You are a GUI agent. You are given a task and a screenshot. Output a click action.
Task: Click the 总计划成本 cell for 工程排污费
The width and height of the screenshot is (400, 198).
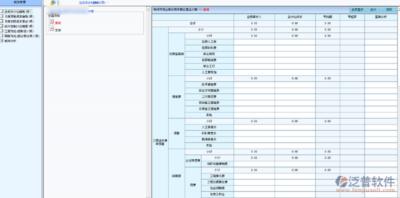[295, 176]
